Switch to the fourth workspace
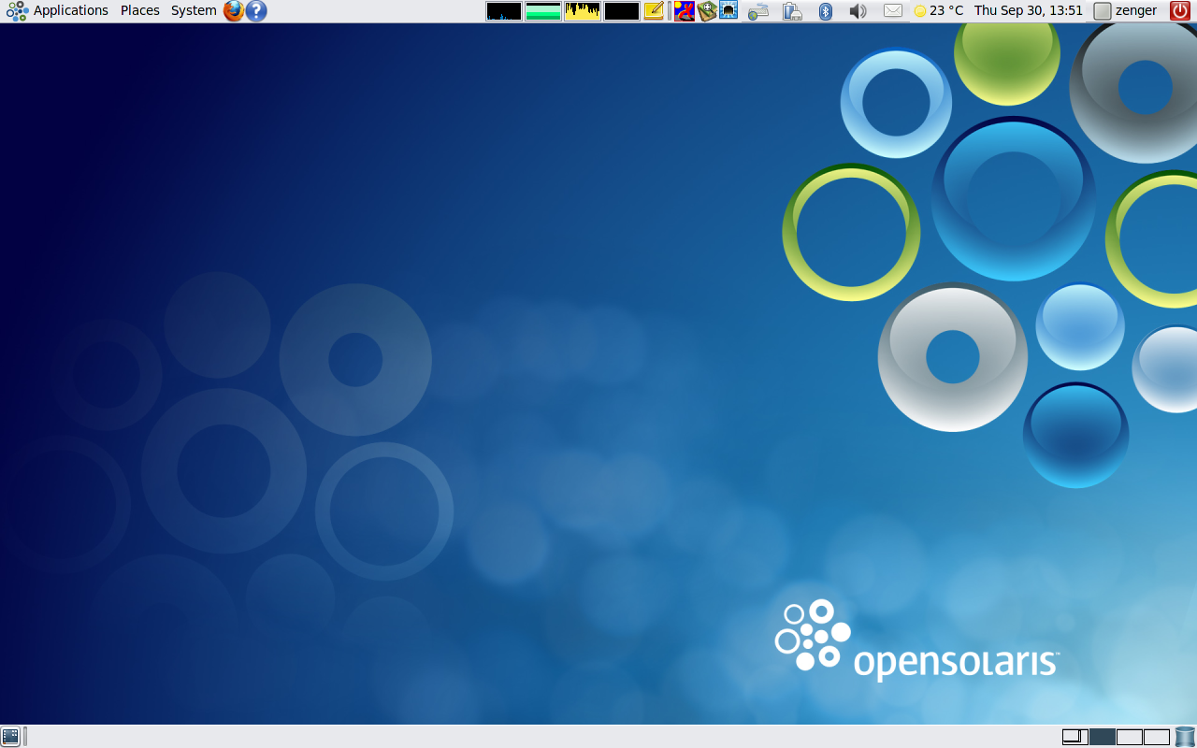1197x748 pixels. (1157, 737)
